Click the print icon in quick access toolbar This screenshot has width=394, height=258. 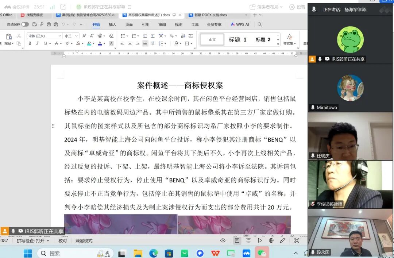(49, 24)
